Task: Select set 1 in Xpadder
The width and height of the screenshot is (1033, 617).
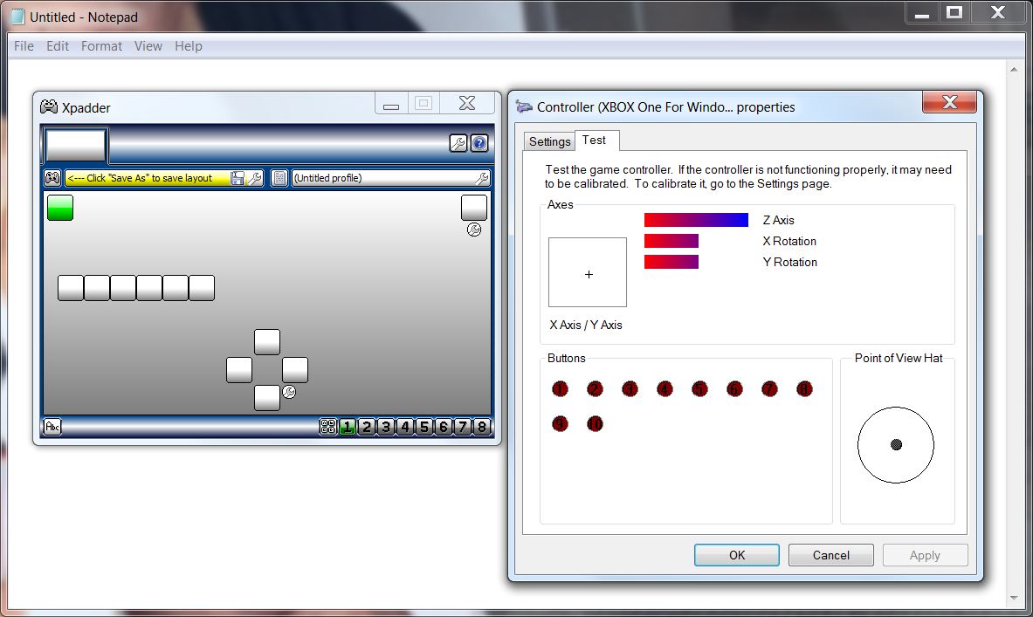Action: (348, 427)
